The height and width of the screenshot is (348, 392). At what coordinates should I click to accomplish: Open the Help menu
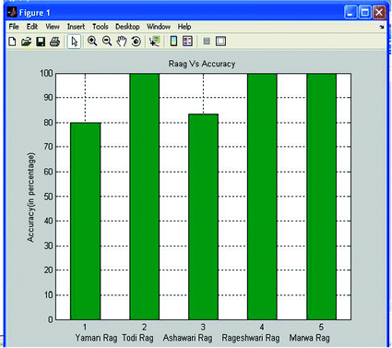[184, 27]
